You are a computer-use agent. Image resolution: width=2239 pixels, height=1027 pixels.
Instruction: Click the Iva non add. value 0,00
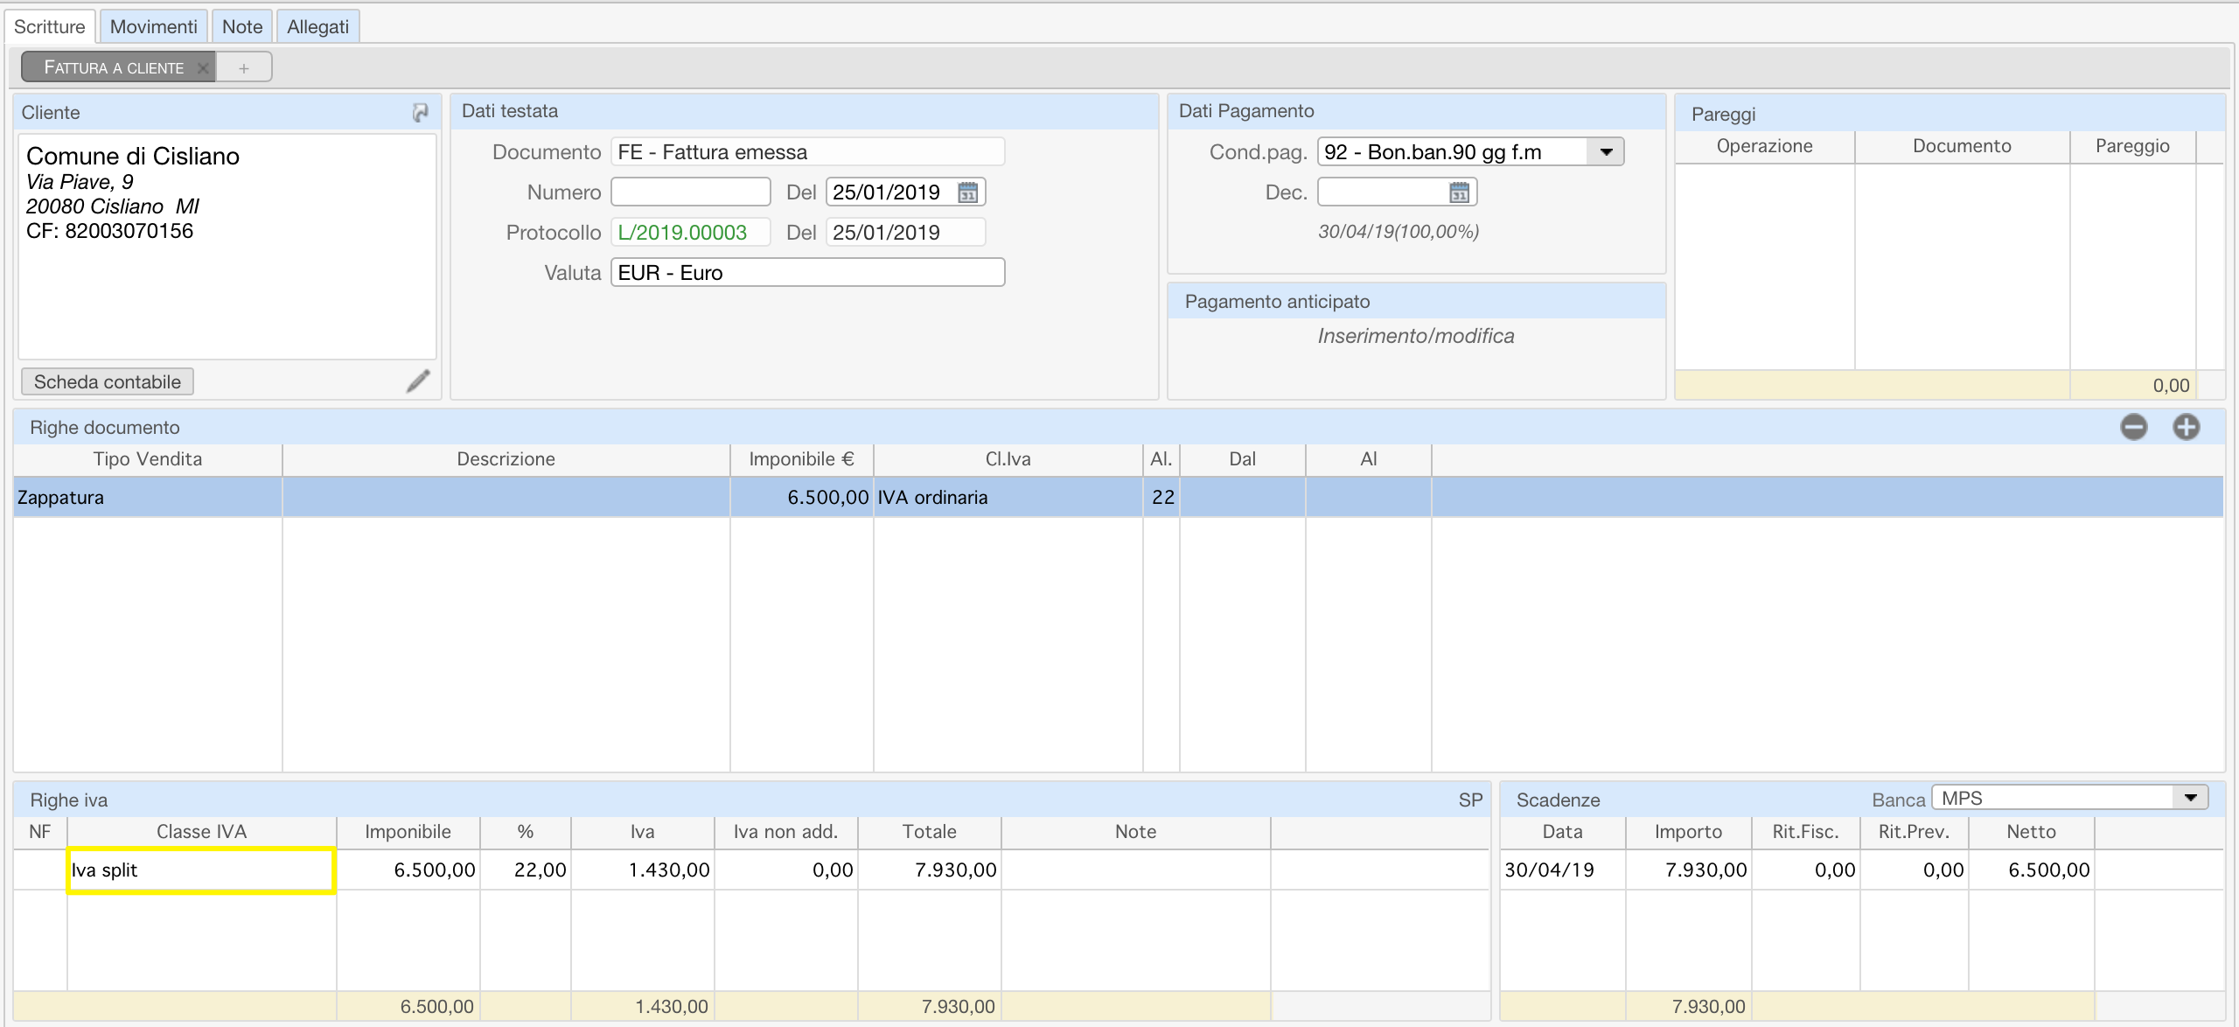click(786, 870)
